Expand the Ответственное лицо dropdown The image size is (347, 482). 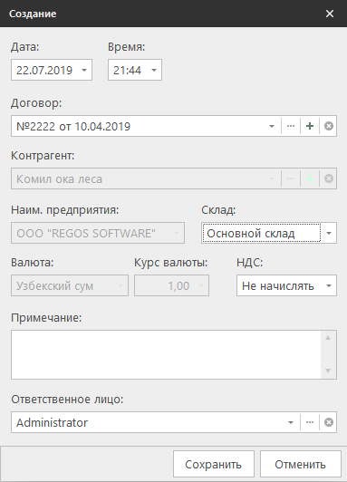(291, 422)
